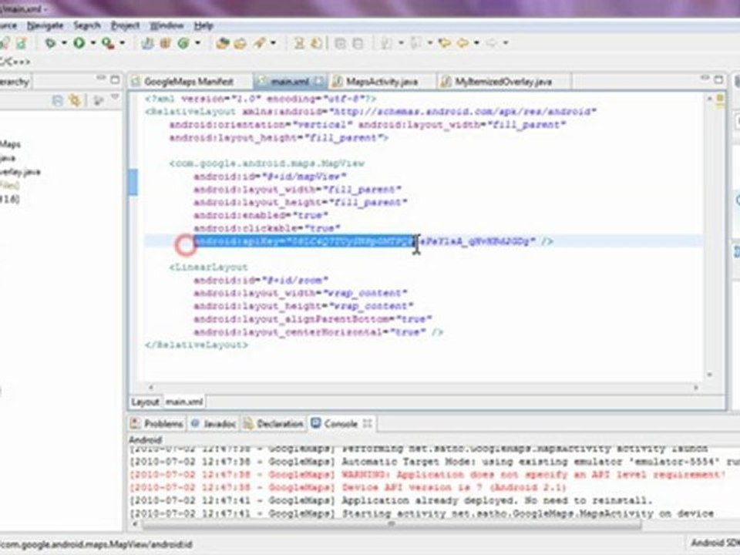The width and height of the screenshot is (740, 555).
Task: Open the New Java Class dropdown arrow
Action: 198,43
